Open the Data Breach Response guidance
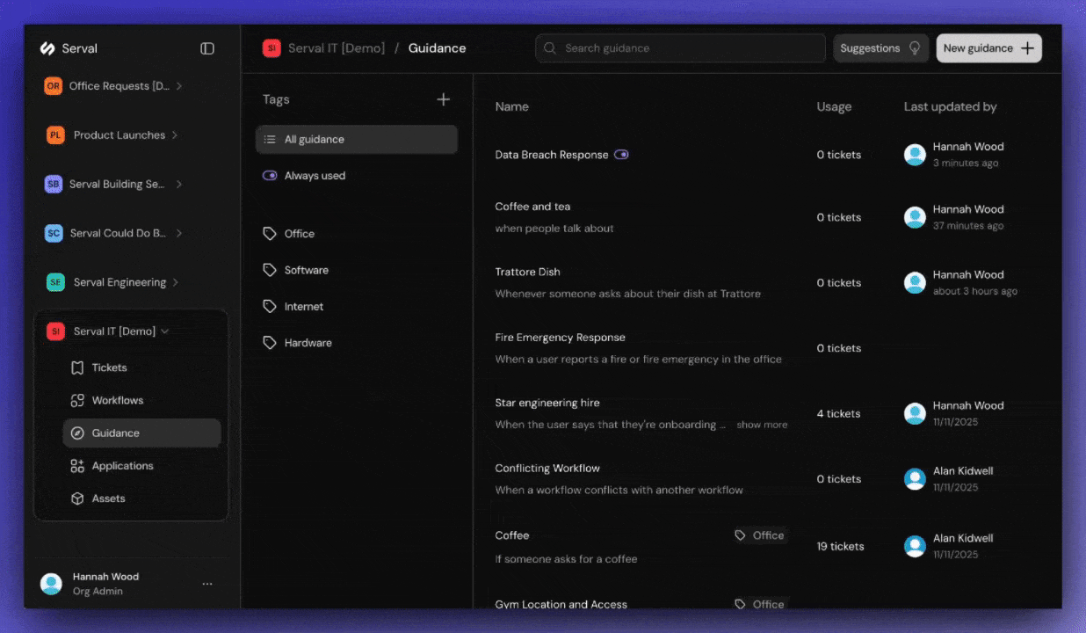The width and height of the screenshot is (1086, 633). [552, 155]
